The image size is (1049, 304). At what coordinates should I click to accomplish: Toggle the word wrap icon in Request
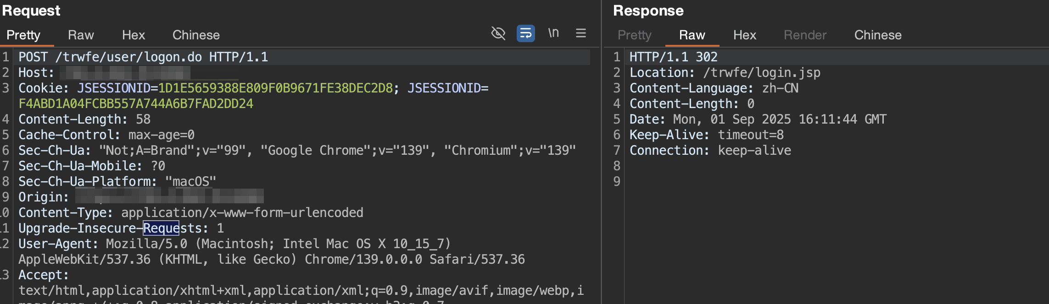pos(525,33)
